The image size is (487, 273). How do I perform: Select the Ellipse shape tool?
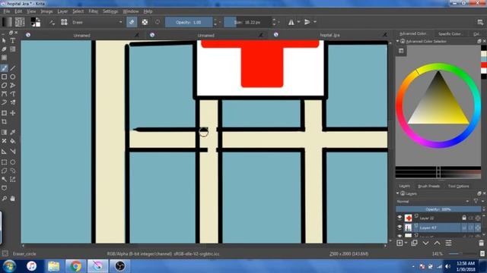click(x=13, y=77)
